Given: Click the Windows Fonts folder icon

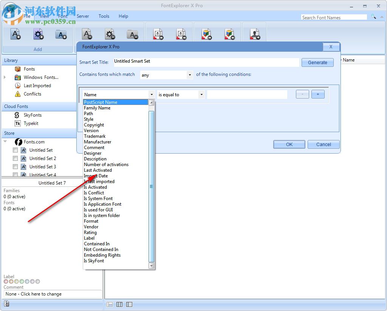Looking at the screenshot, I should coord(17,77).
